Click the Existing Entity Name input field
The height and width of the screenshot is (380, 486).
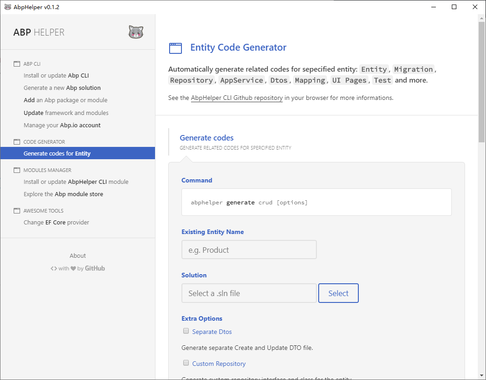point(249,250)
